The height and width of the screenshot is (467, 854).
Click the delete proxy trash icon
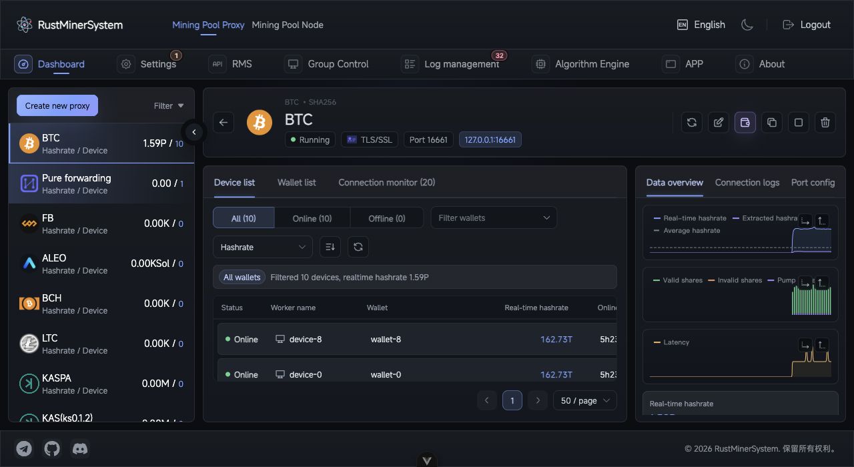pyautogui.click(x=825, y=122)
